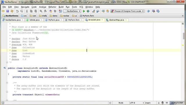Select navbar package in navigation bar
186x105 pixels.
(65, 16)
